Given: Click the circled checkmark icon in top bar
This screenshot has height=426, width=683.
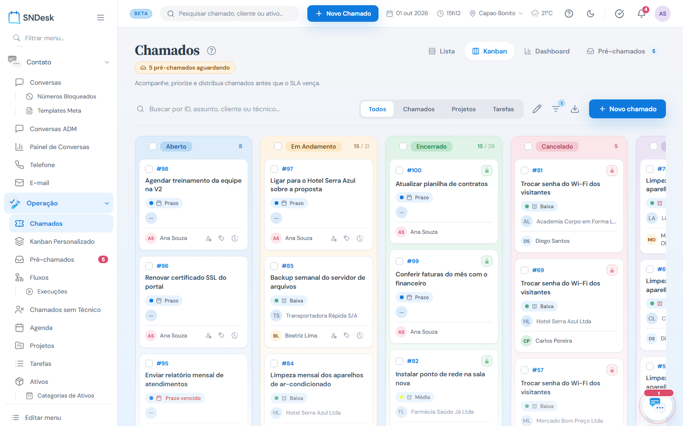Looking at the screenshot, I should click(619, 14).
